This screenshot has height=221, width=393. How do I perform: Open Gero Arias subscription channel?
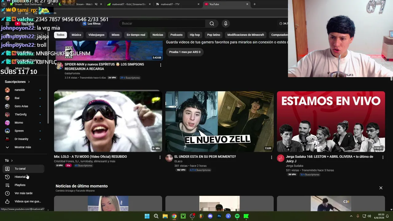point(23,106)
